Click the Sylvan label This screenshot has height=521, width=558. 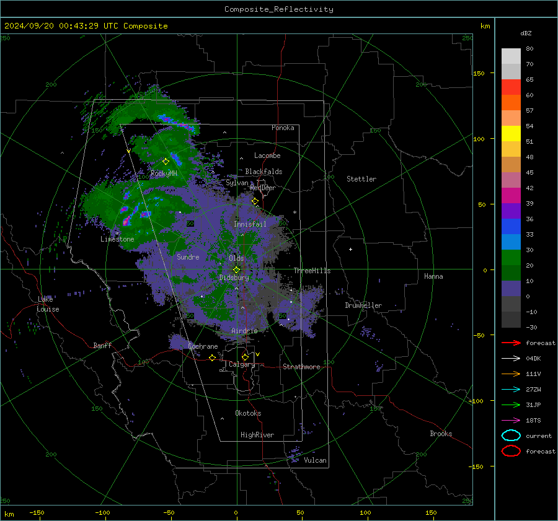[237, 183]
